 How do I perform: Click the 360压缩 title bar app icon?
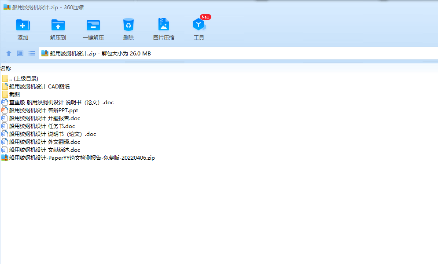(x=7, y=7)
